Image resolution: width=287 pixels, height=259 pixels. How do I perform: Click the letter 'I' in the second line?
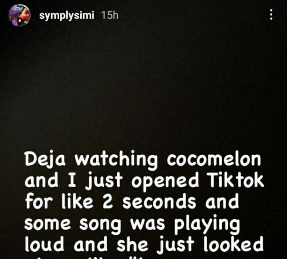click(x=72, y=181)
